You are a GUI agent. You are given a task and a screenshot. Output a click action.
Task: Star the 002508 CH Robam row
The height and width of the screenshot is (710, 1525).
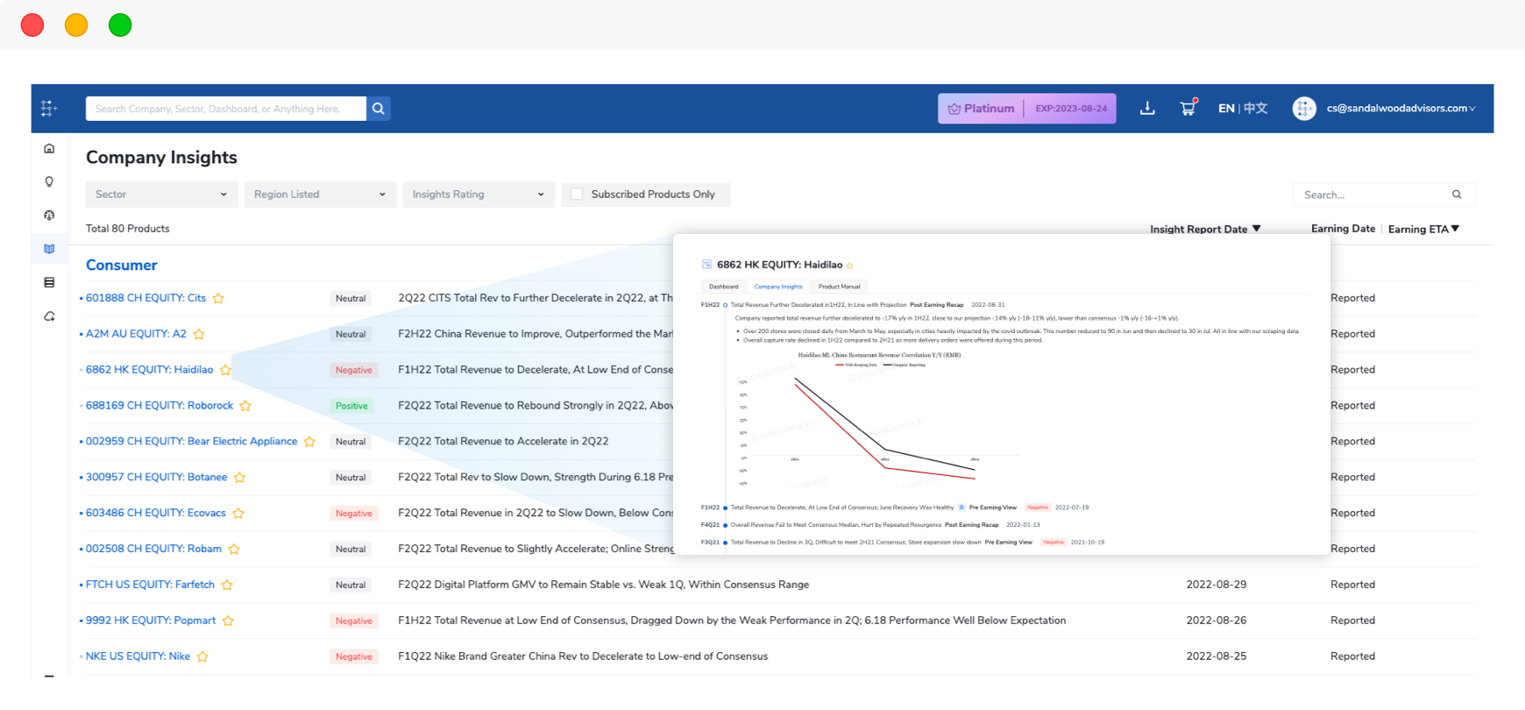[234, 550]
